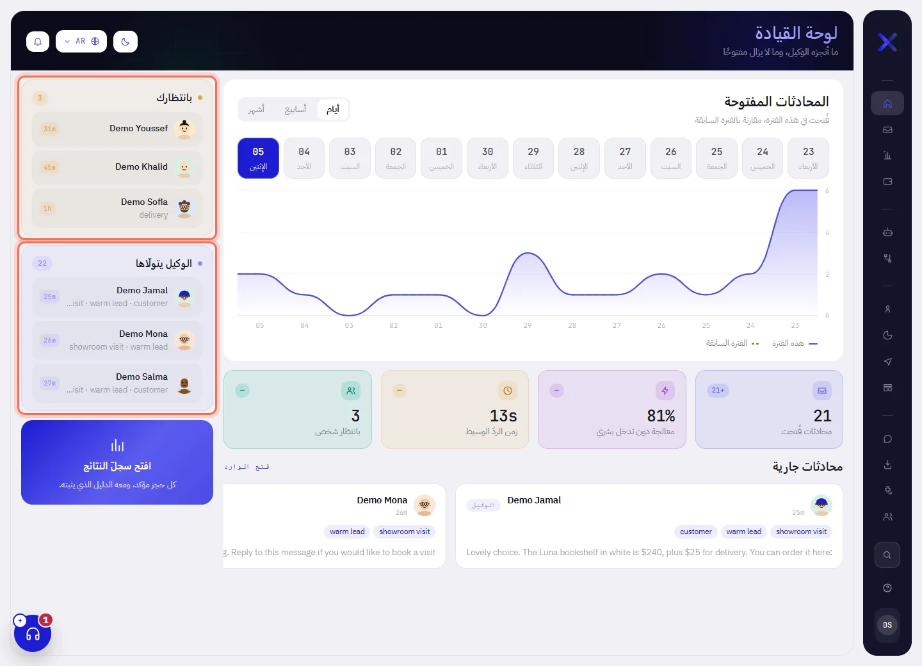
Task: Open the notifications bell
Action: [38, 42]
